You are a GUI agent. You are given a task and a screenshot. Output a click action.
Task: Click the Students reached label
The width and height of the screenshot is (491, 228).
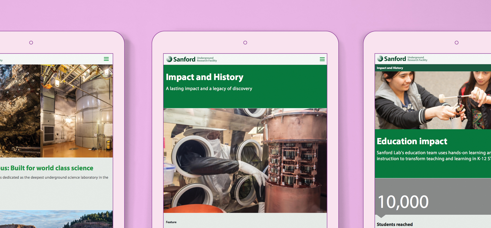pos(395,224)
